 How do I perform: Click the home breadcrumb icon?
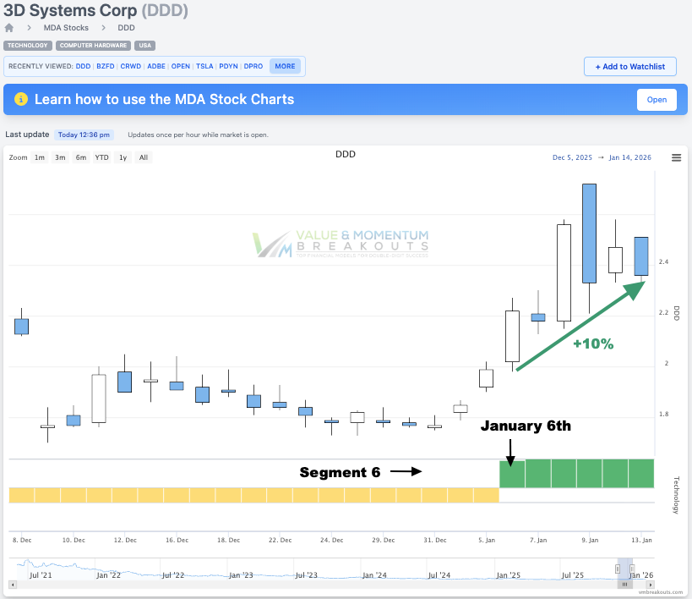click(9, 28)
